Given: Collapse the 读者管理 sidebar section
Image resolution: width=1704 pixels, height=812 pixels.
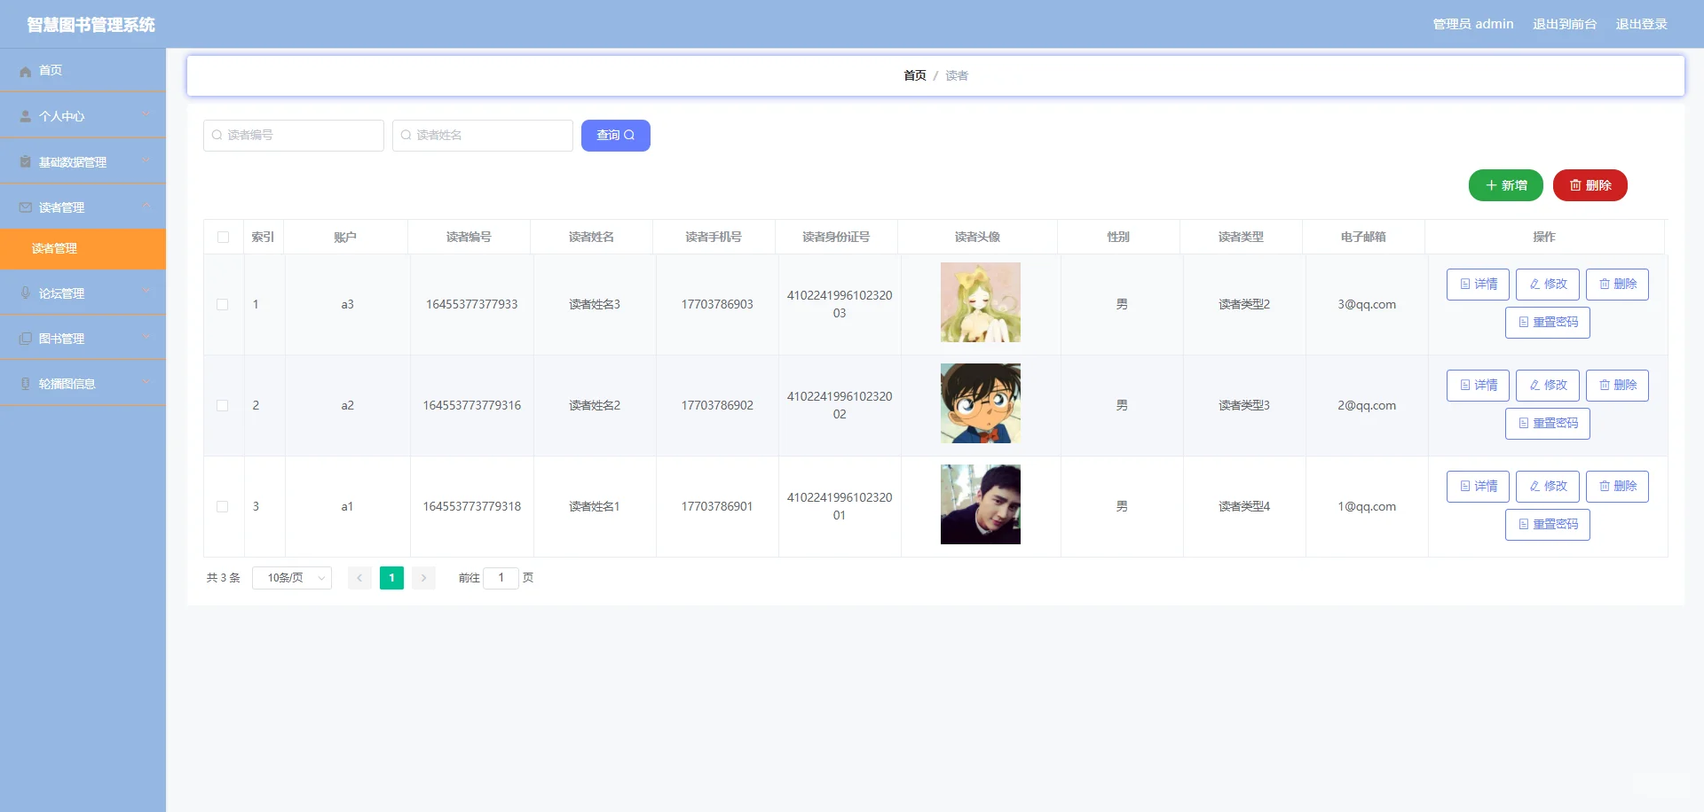Looking at the screenshot, I should 83,206.
